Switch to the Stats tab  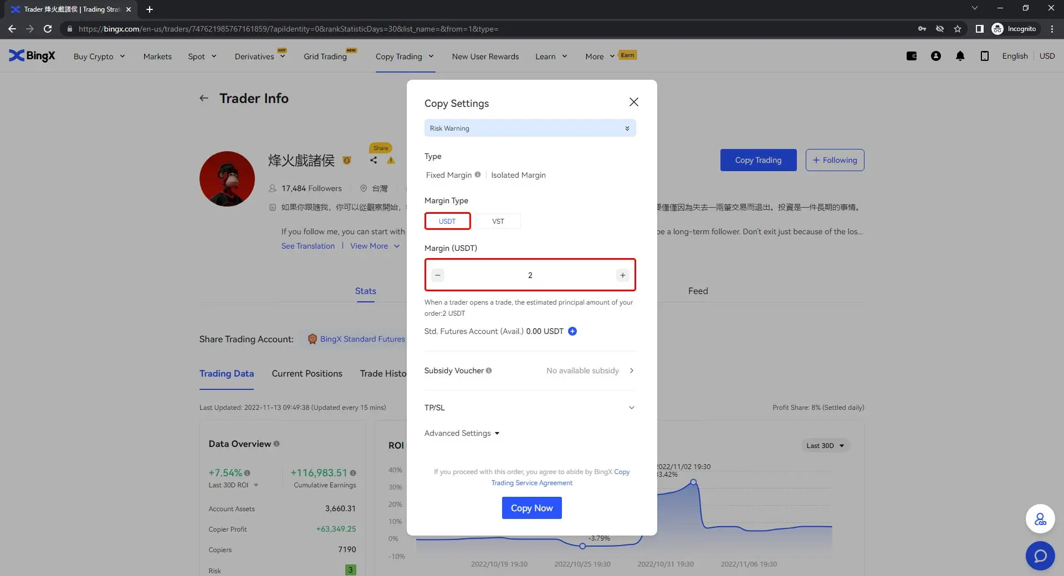[x=365, y=291]
